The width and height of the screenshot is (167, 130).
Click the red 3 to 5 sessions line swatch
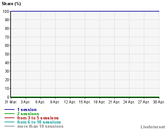pyautogui.click(x=9, y=118)
